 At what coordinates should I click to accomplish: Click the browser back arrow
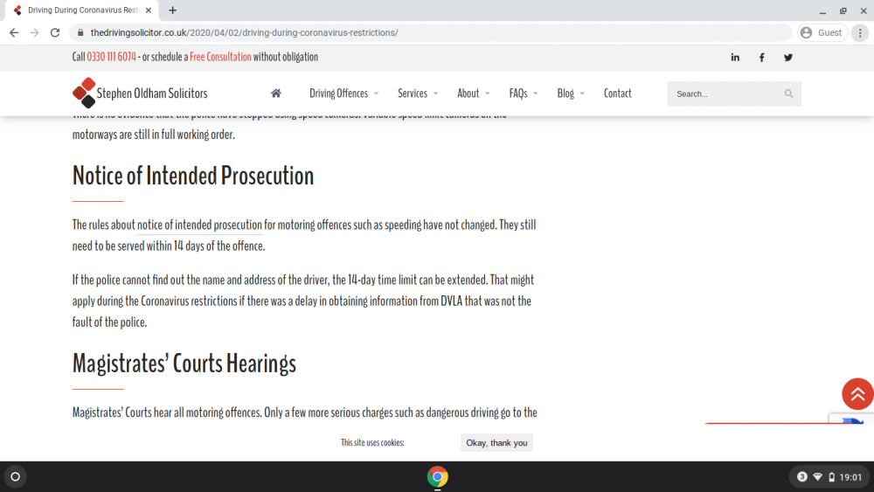[14, 33]
